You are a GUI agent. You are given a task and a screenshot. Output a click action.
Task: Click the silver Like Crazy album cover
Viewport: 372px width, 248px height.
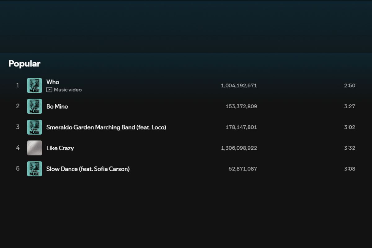[x=34, y=148]
